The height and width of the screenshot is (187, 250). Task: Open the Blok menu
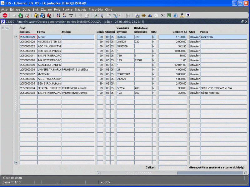pyautogui.click(x=36, y=10)
